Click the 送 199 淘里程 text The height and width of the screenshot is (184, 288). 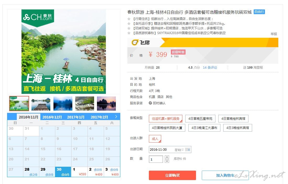(253, 68)
